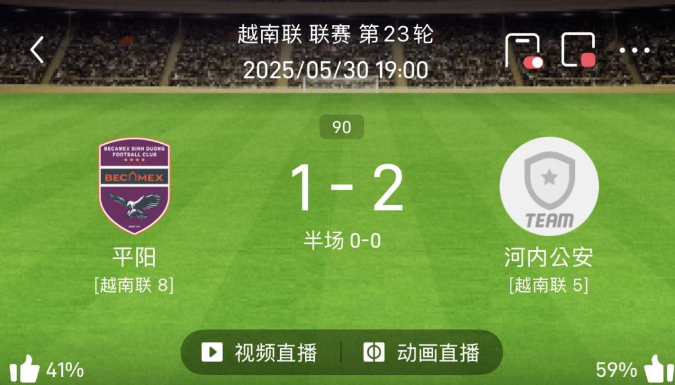Click the Becamex Binh Duong team crest
This screenshot has width=675, height=385.
pos(134,186)
